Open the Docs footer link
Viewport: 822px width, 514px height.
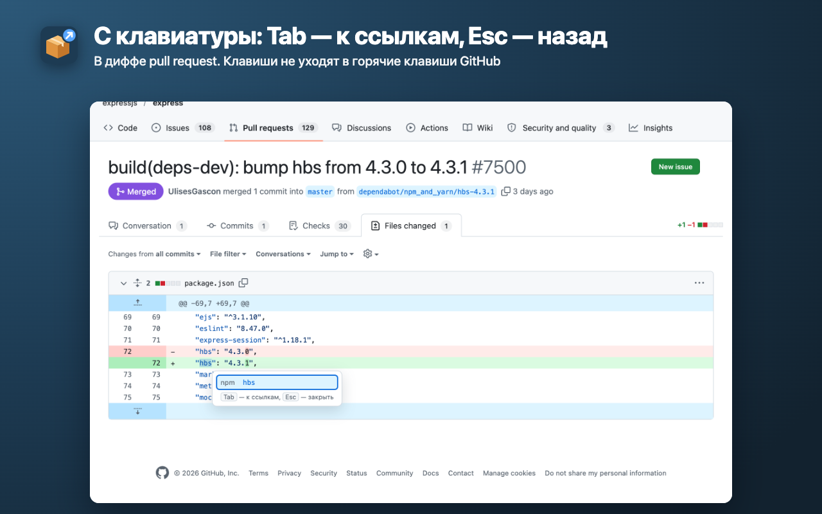click(430, 473)
